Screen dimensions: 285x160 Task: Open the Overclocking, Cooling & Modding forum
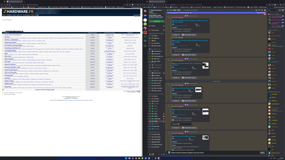pyautogui.click(x=13, y=45)
